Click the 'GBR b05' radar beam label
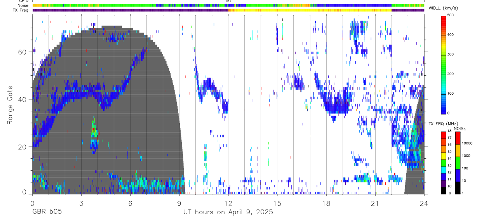This screenshot has width=477, height=220. 47,212
